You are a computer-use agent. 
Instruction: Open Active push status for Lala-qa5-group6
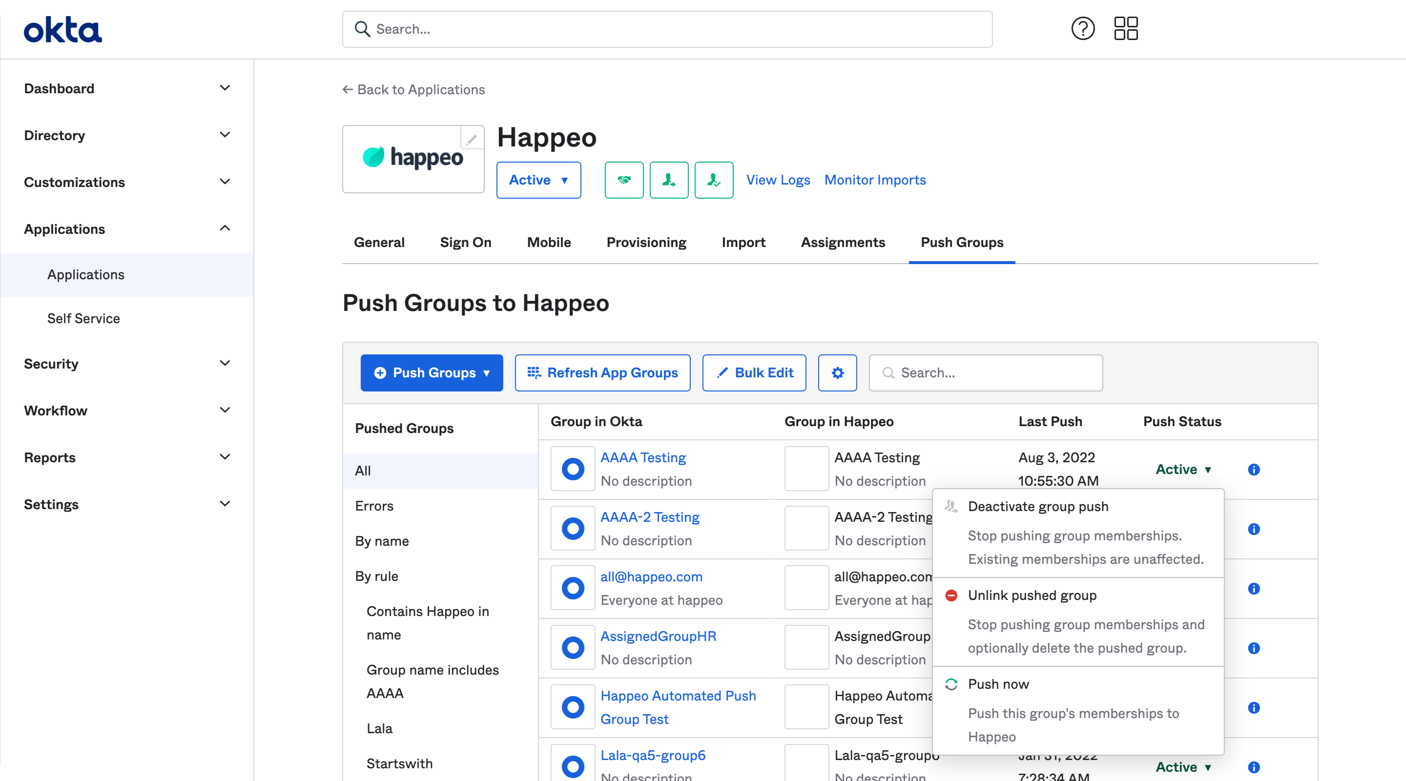click(1183, 767)
